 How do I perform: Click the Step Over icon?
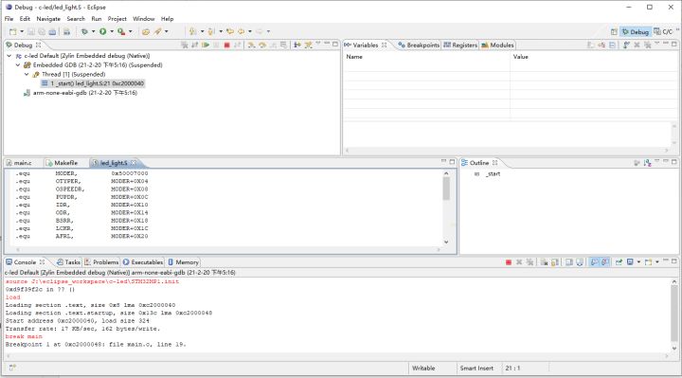(x=262, y=45)
